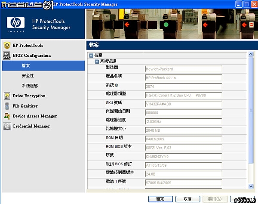Open File Sanitizer section

tap(25, 106)
